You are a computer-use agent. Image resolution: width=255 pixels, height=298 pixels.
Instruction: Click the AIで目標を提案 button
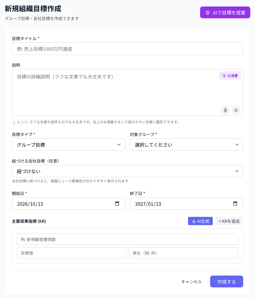point(225,13)
